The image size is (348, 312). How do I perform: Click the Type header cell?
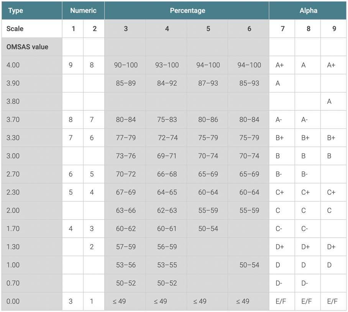point(32,10)
